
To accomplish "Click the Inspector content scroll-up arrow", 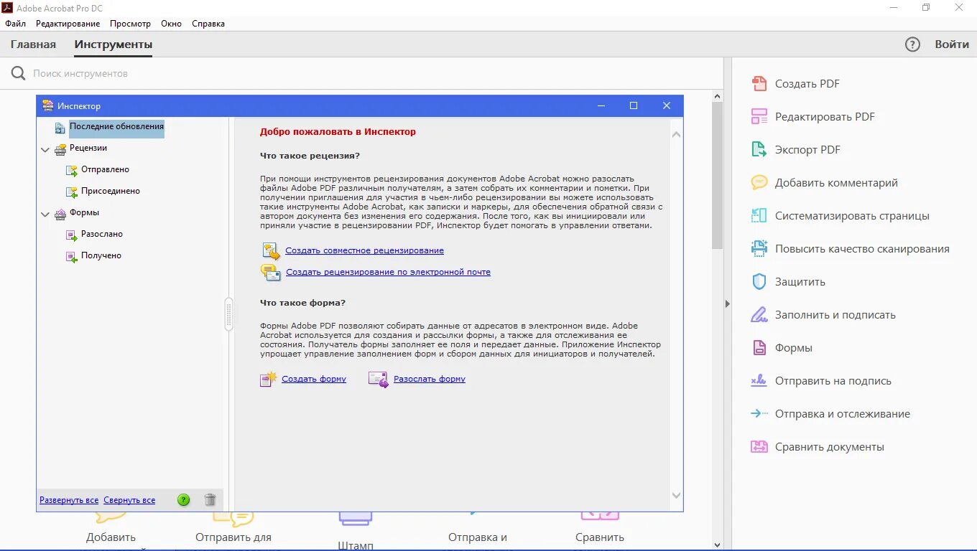I will pyautogui.click(x=676, y=134).
